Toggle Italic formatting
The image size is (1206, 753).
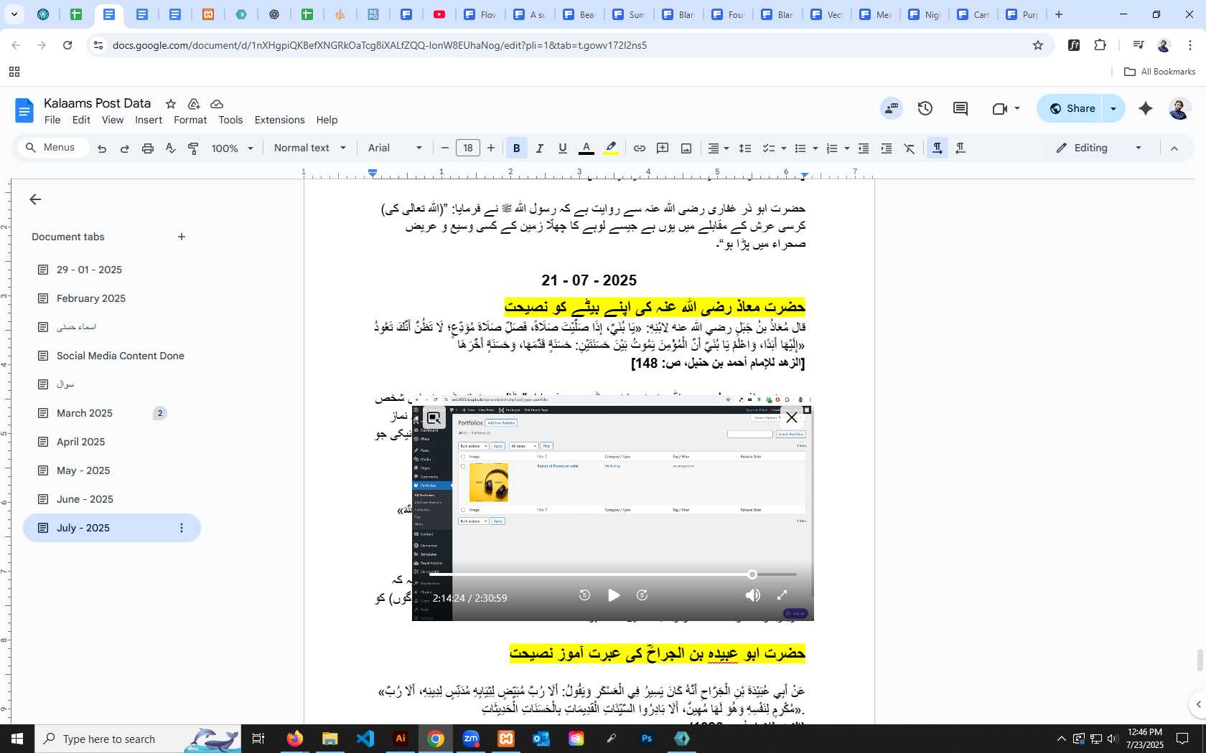(540, 148)
